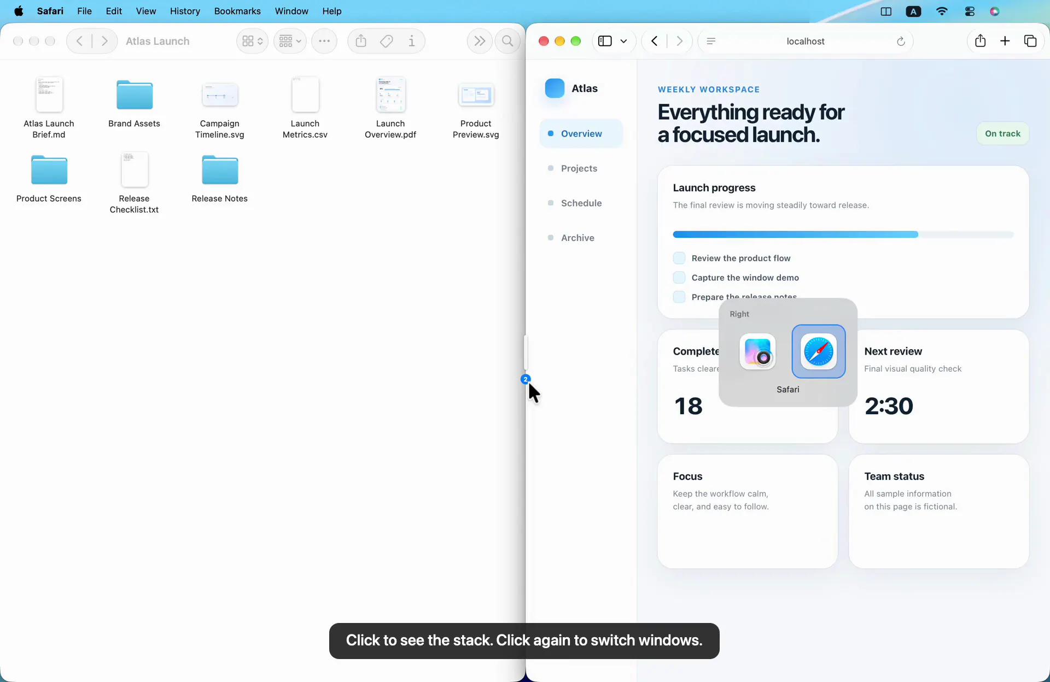Check Review the product flow
The image size is (1050, 682).
[679, 258]
